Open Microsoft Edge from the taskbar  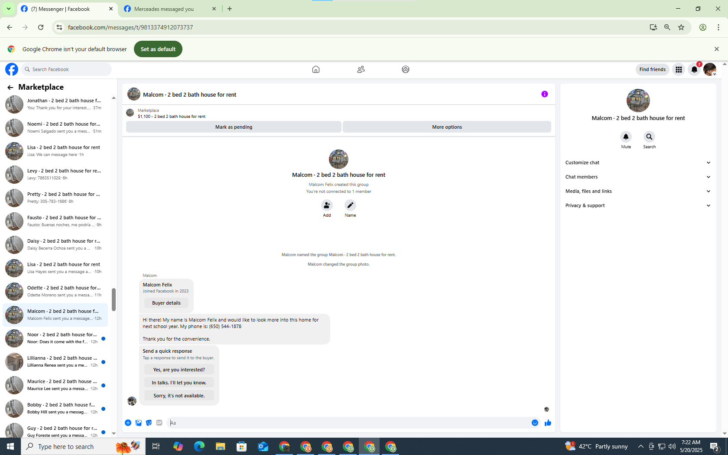click(x=199, y=446)
